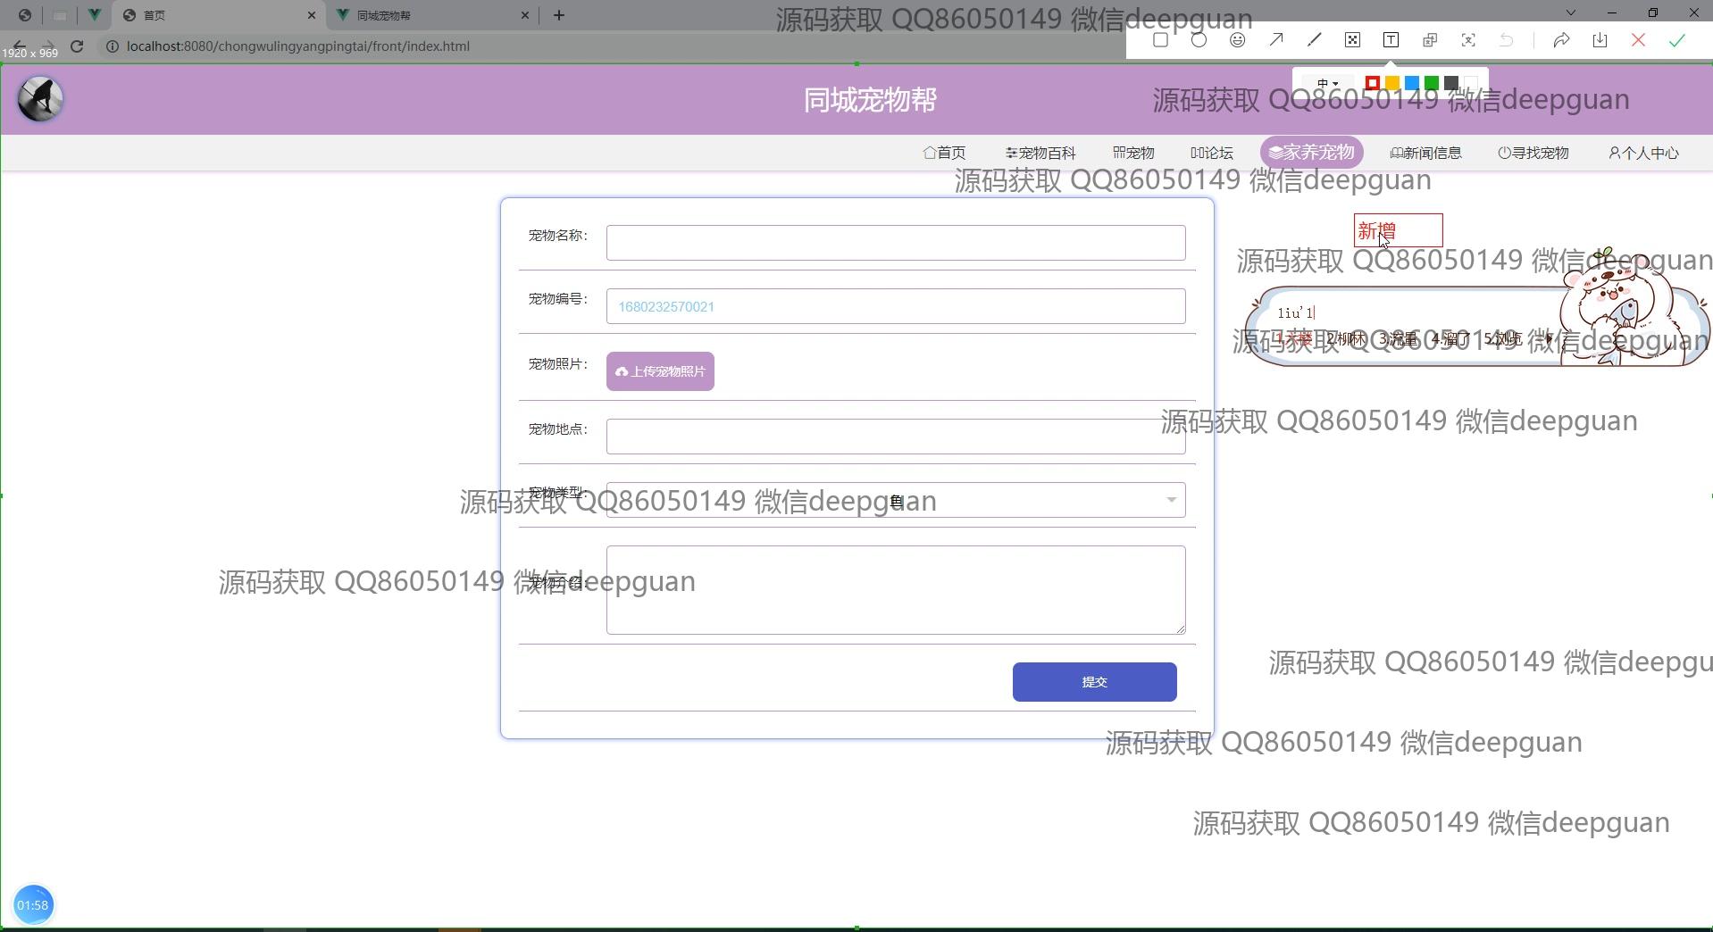This screenshot has height=932, width=1713.
Task: Select the text annotation tool
Action: pyautogui.click(x=1391, y=40)
